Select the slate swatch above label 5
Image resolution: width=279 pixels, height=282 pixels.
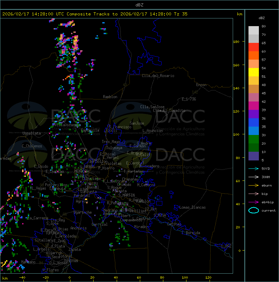tap(254, 156)
